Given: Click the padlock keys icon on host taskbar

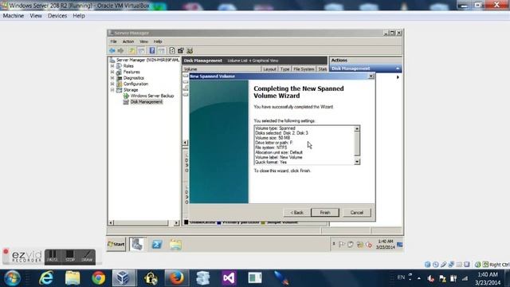Looking at the screenshot, I should click(151, 278).
